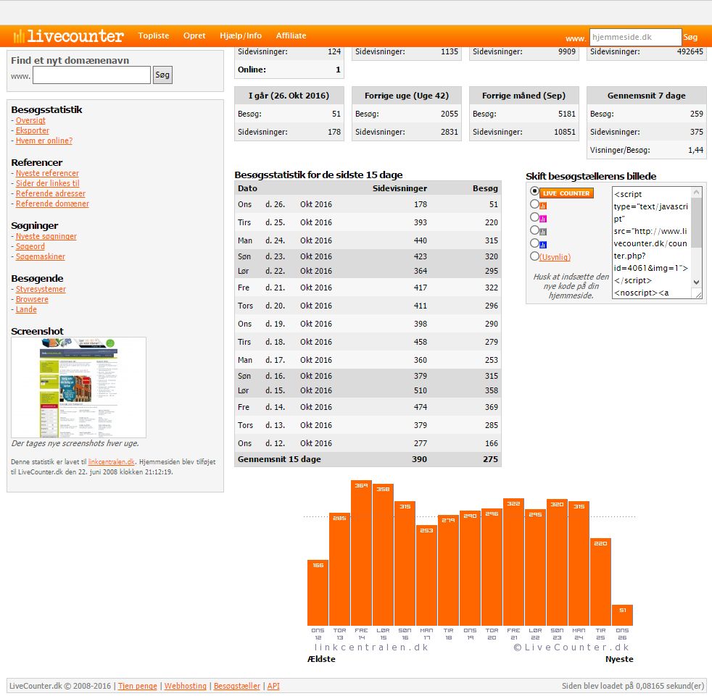Click the code textarea scrollbar down arrow

pos(697,282)
